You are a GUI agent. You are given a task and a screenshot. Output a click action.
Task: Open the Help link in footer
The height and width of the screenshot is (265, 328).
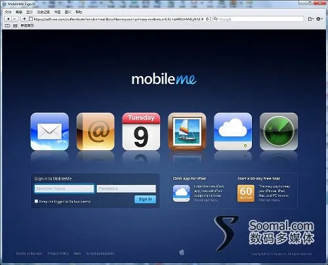click(x=77, y=254)
